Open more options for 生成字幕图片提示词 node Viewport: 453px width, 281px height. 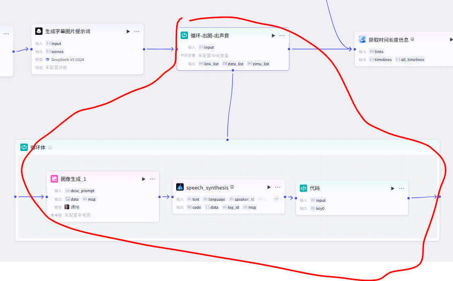pyautogui.click(x=137, y=32)
